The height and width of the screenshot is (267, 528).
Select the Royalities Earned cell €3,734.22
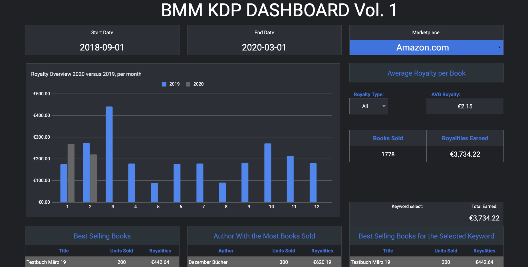click(465, 154)
